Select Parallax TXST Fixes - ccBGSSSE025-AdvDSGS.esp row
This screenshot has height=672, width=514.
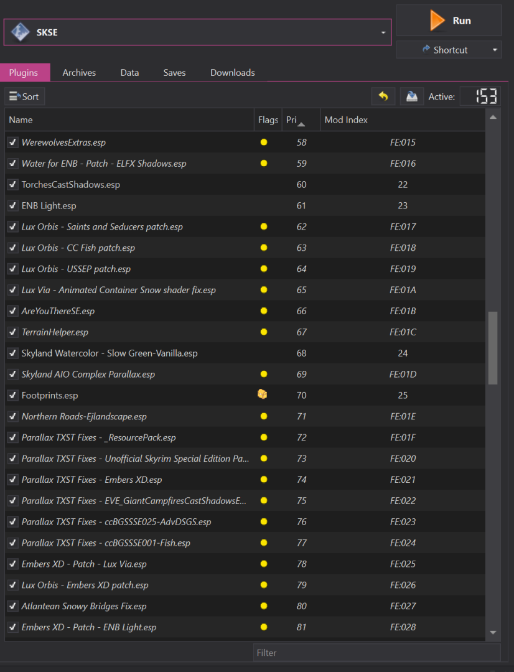pyautogui.click(x=245, y=521)
